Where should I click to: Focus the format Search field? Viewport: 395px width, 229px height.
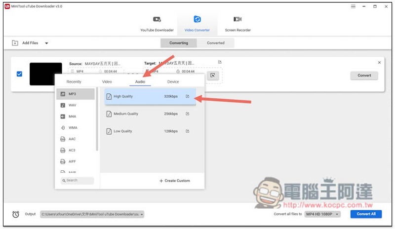(x=77, y=180)
